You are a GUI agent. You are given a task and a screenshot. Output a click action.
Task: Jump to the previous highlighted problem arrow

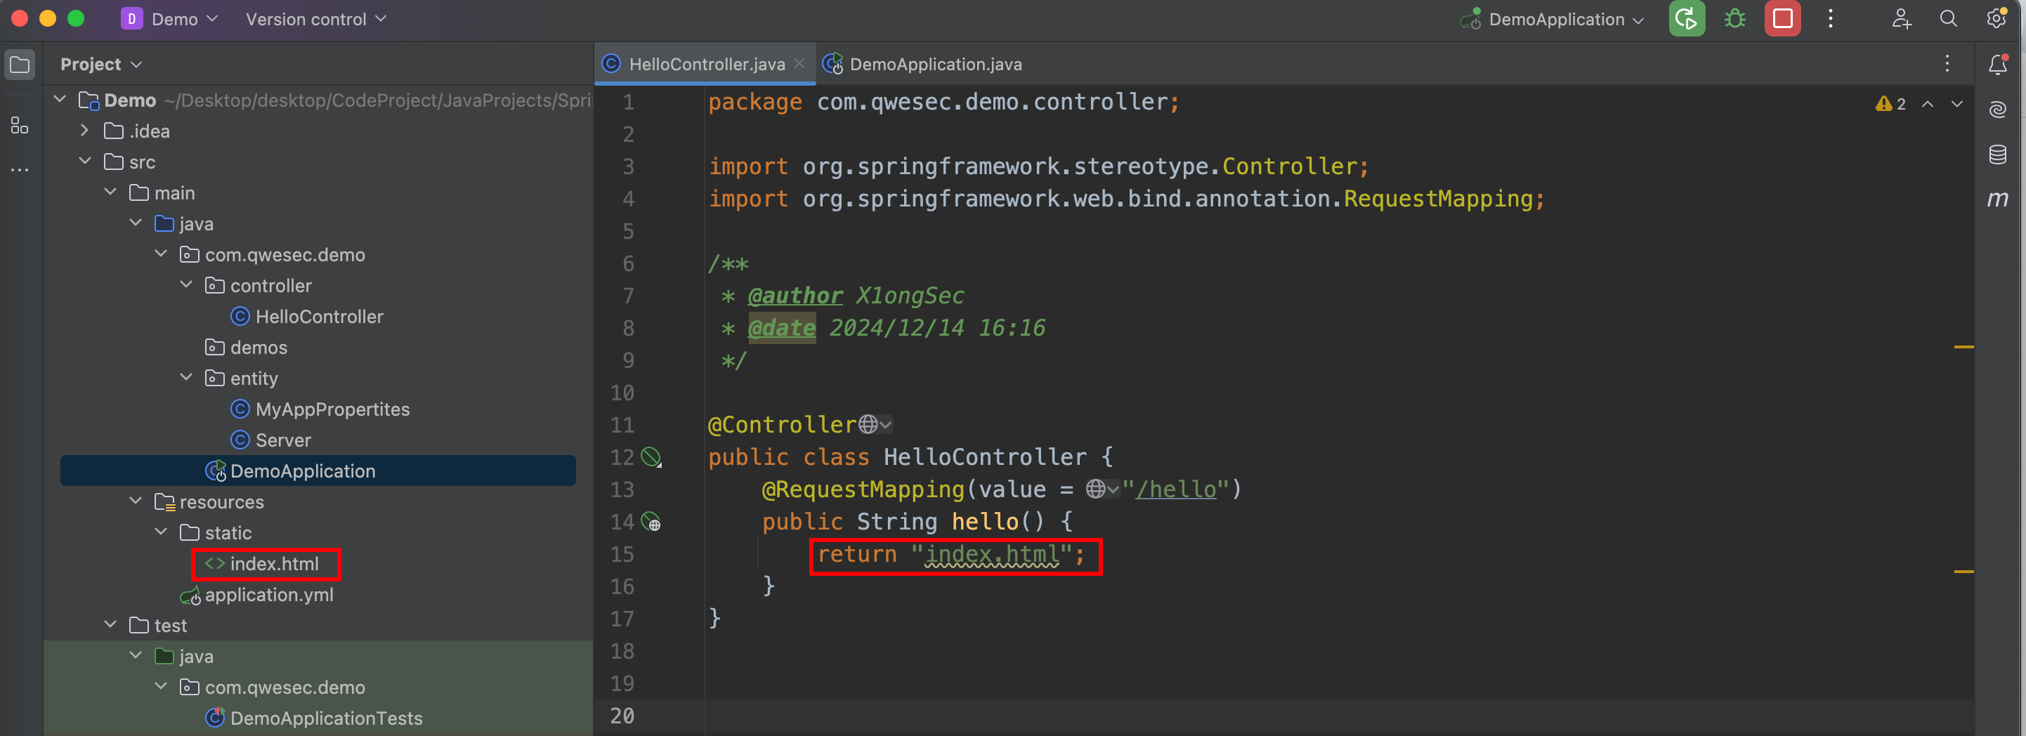pyautogui.click(x=1928, y=104)
